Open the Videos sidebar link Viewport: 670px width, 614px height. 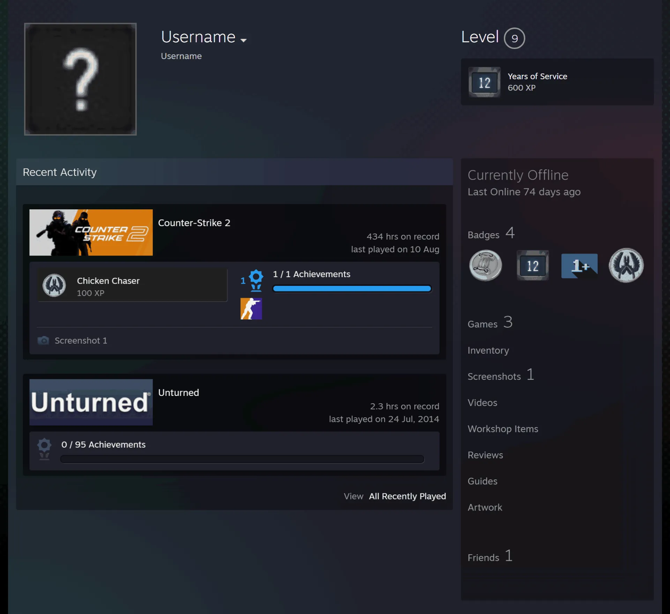click(x=482, y=403)
